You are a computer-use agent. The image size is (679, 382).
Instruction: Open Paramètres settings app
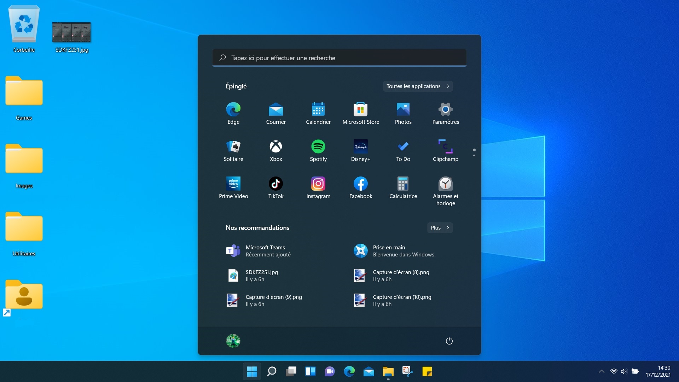coord(446,113)
